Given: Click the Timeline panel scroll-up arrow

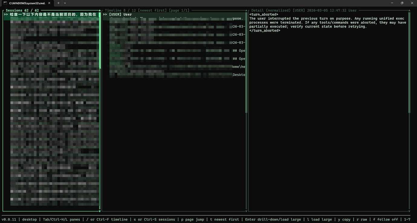Looking at the screenshot, I should pyautogui.click(x=246, y=10).
